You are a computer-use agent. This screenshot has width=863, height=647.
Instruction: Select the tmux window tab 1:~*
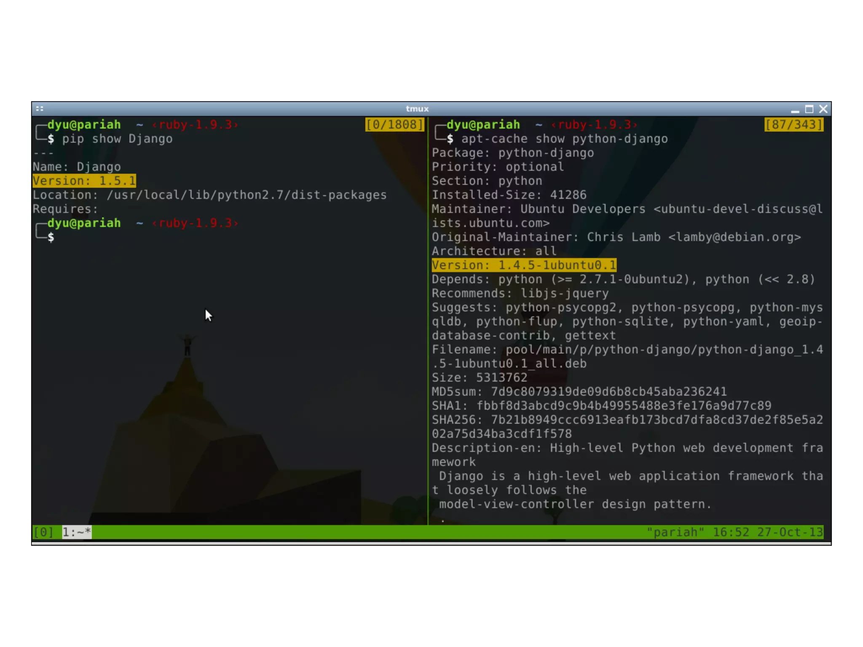coord(77,532)
